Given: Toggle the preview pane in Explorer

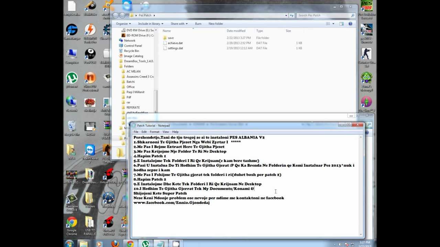Looking at the screenshot, I should [341, 24].
